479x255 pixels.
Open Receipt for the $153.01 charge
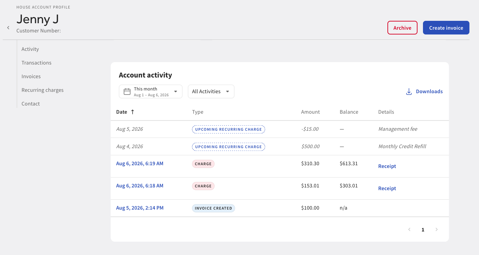click(x=387, y=188)
